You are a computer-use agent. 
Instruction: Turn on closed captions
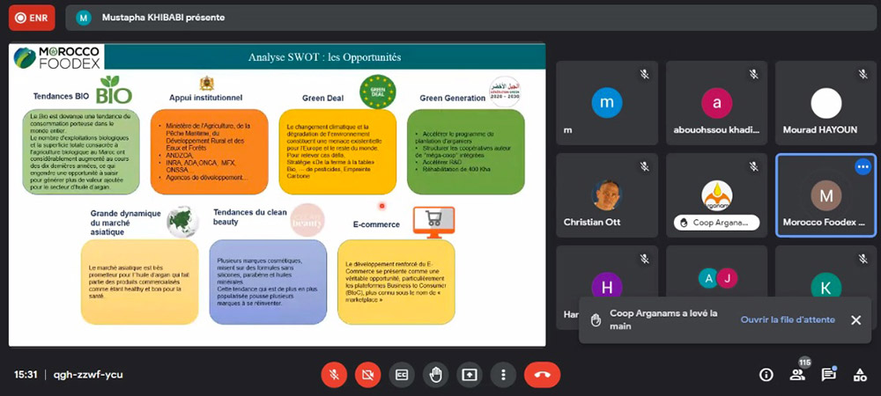[402, 374]
